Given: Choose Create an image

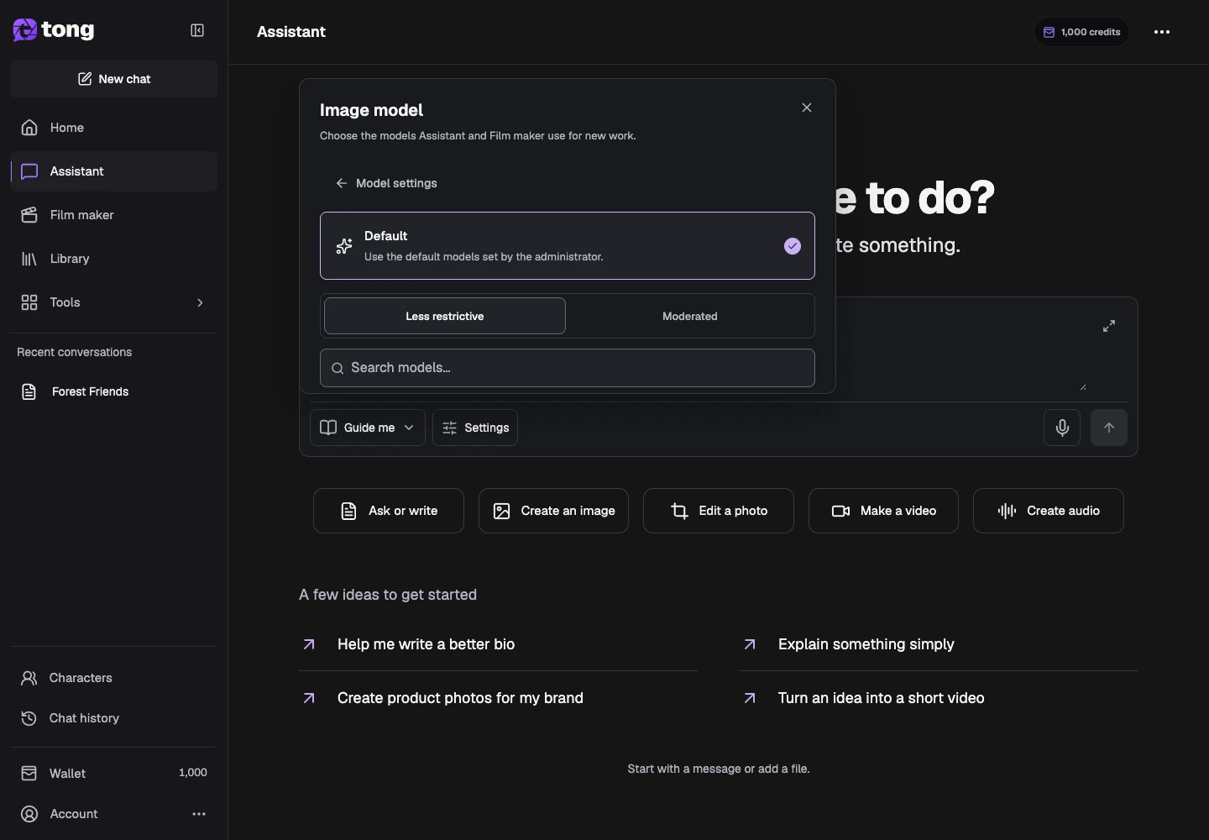Looking at the screenshot, I should 553,511.
